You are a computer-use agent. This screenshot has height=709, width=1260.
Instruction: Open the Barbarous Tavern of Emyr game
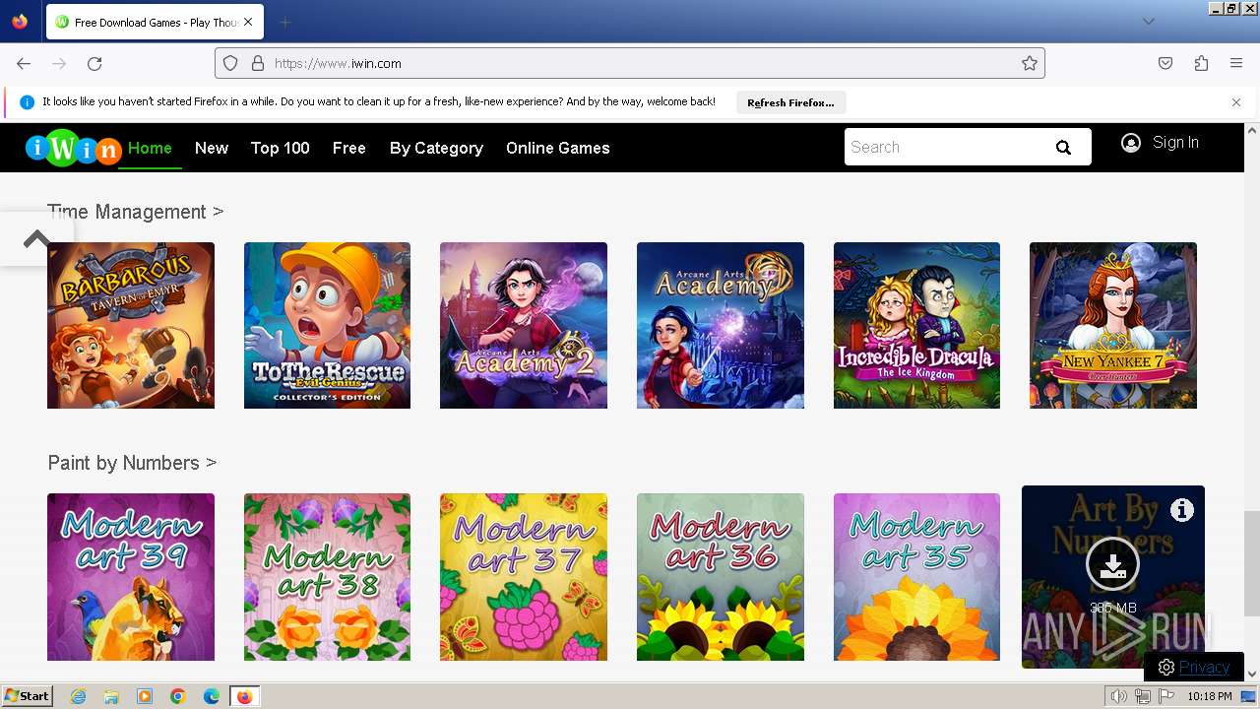click(x=131, y=325)
